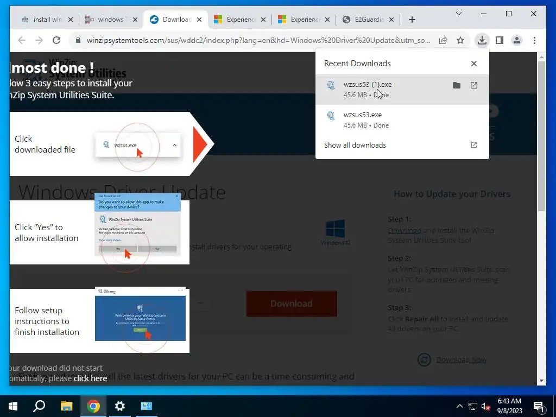Open Chrome's three-dot menu
Image resolution: width=556 pixels, height=417 pixels.
[x=534, y=40]
